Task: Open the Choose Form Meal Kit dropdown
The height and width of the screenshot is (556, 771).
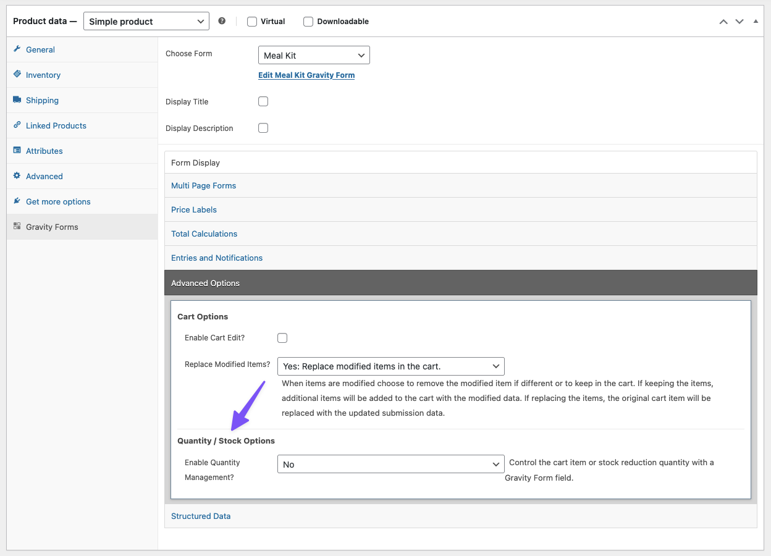Action: coord(314,56)
